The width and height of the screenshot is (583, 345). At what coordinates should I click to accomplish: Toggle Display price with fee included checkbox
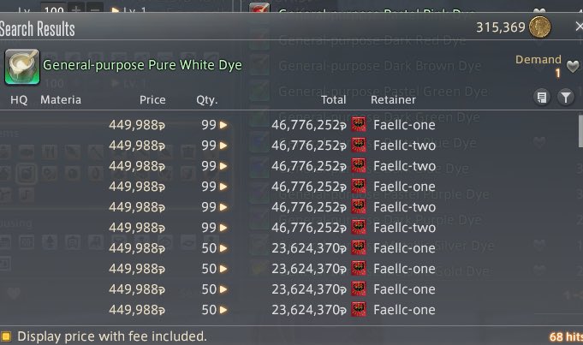coord(6,336)
